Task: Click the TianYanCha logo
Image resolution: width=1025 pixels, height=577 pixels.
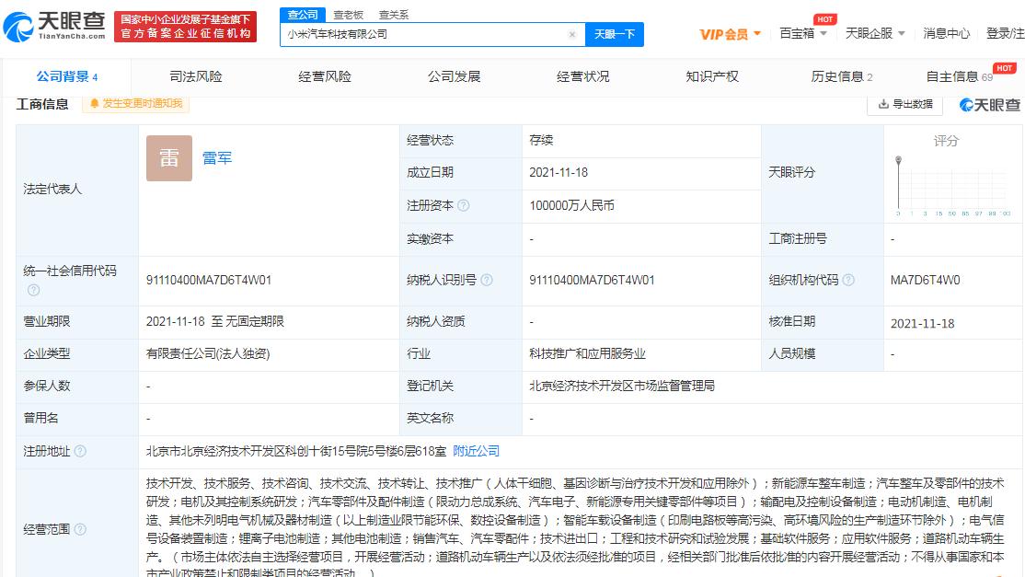Action: pos(53,27)
